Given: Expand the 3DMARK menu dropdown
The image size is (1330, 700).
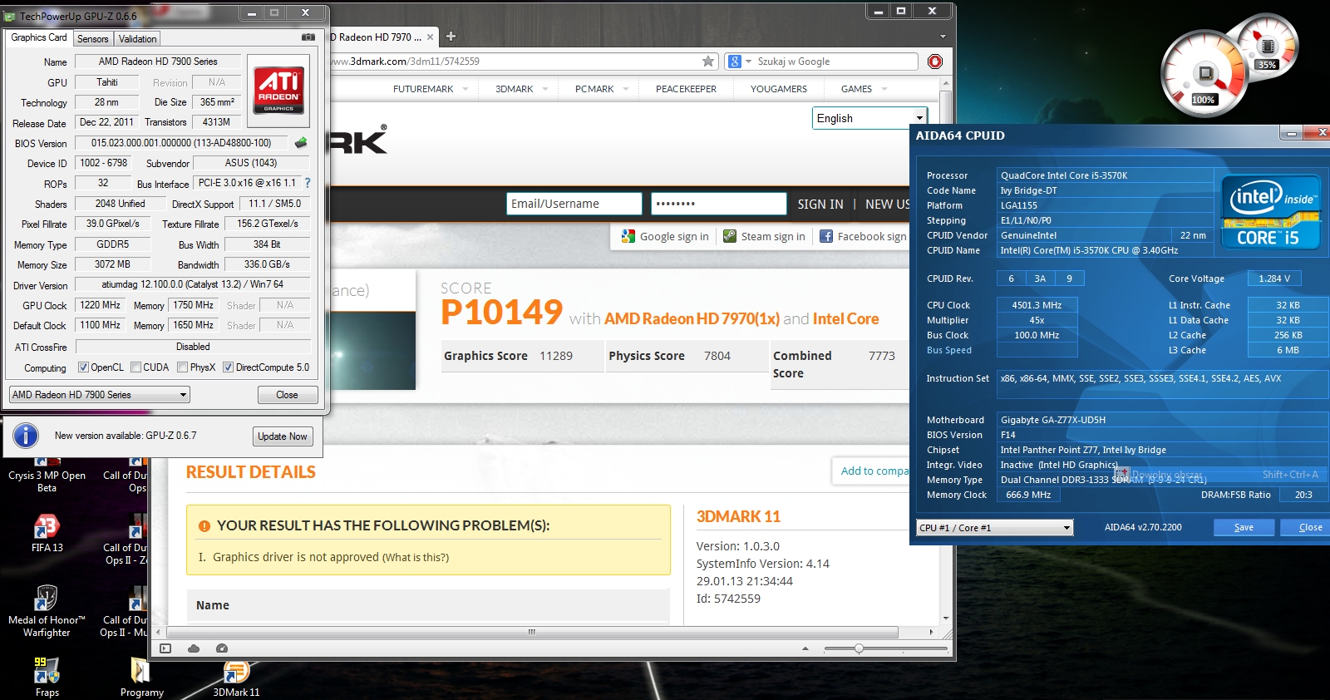Looking at the screenshot, I should coord(545,89).
